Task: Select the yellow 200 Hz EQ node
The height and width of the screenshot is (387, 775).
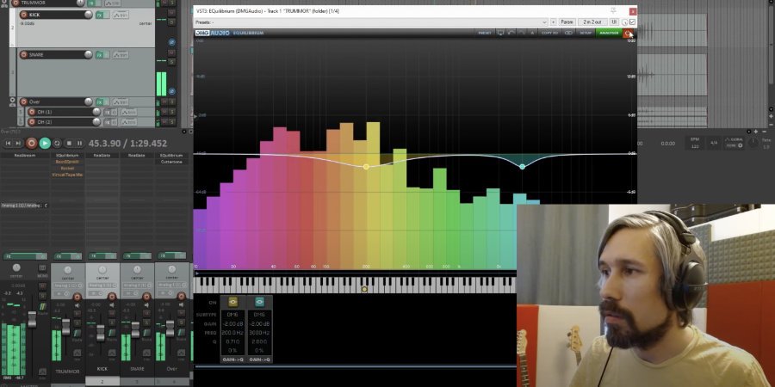Action: 366,167
